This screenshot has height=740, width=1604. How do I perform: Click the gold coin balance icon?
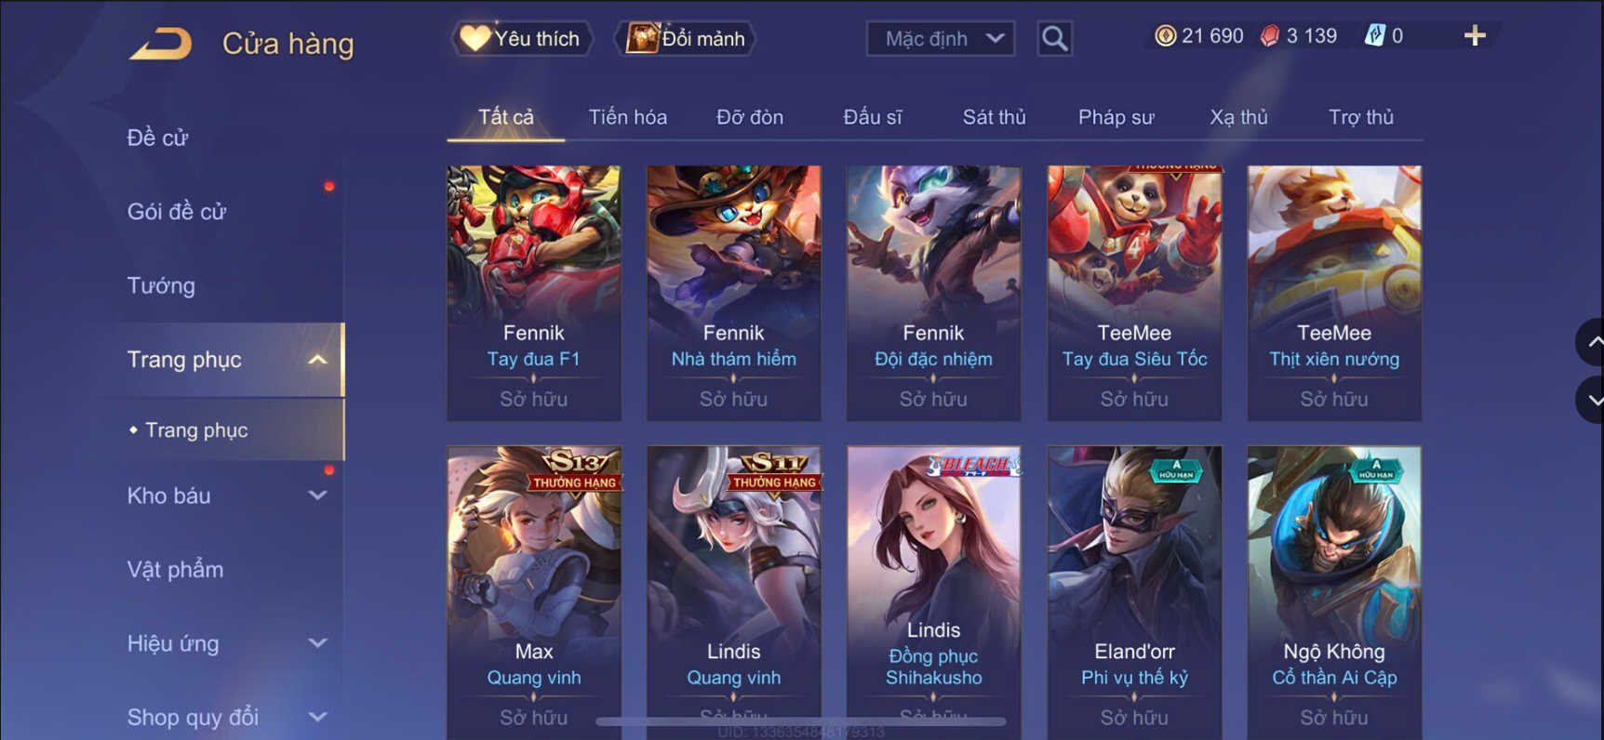coord(1165,36)
